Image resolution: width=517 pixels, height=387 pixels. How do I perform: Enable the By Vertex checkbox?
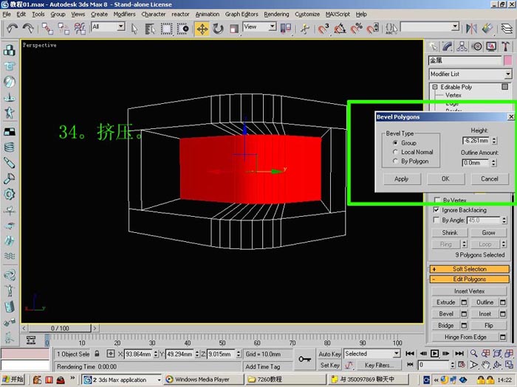pos(437,200)
